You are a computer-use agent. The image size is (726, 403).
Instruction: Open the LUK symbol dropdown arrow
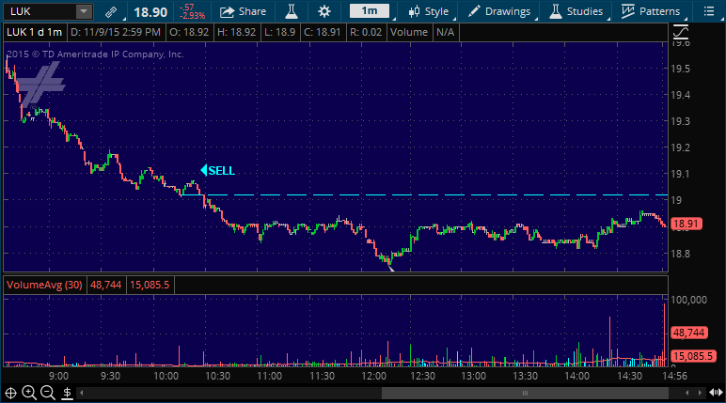[x=84, y=11]
